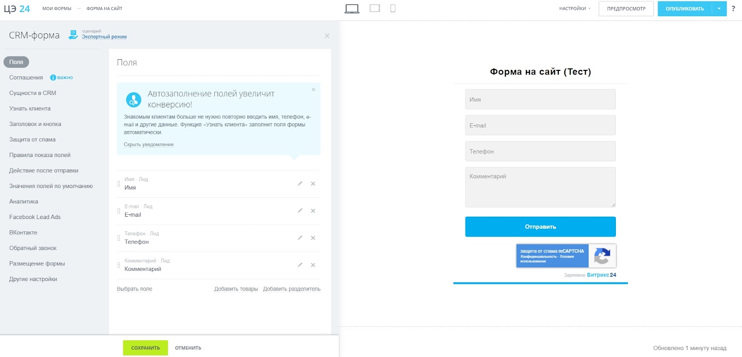Expand the Опубликовать button arrow

pos(719,9)
